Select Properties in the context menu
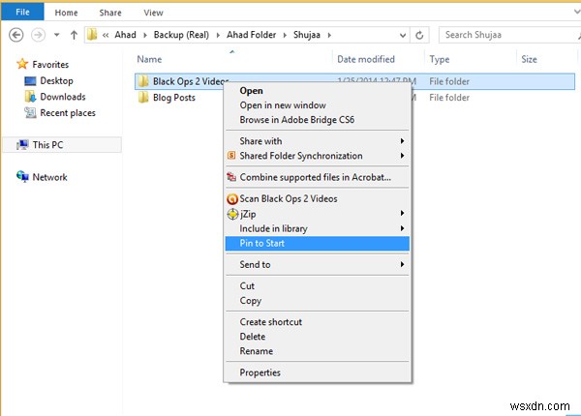The image size is (581, 416). pyautogui.click(x=260, y=372)
